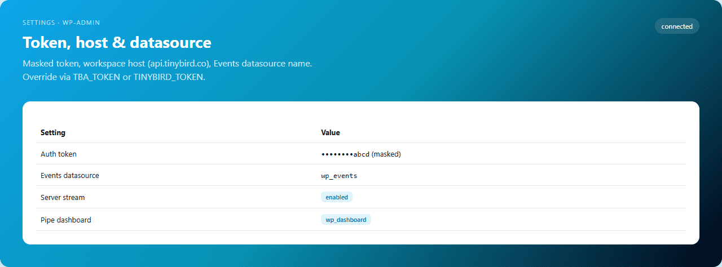
Task: Click the Pipe dashboard row label
Action: [66, 220]
